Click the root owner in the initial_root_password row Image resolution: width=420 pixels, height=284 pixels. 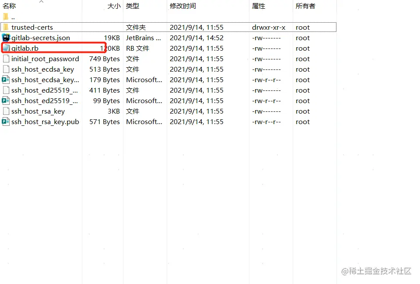pyautogui.click(x=303, y=59)
